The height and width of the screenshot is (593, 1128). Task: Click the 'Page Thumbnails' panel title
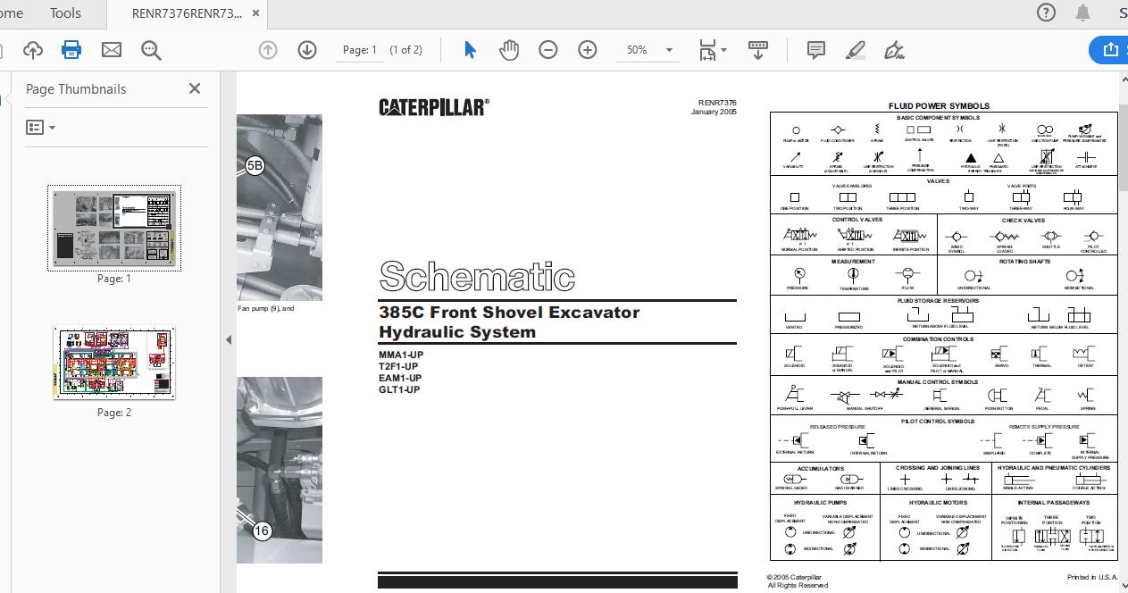coord(76,89)
